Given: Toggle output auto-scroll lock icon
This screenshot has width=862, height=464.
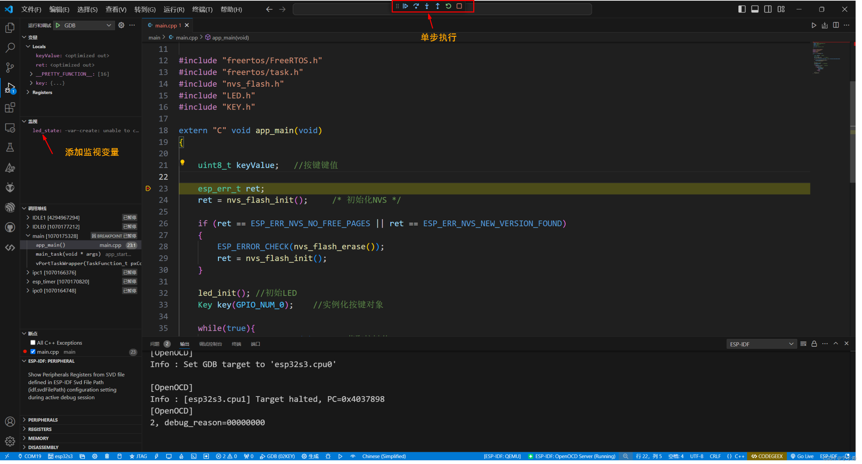Looking at the screenshot, I should click(814, 344).
